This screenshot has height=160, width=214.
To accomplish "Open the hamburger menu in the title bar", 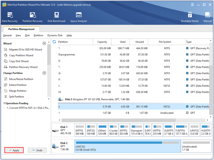I will pyautogui.click(x=192, y=5).
